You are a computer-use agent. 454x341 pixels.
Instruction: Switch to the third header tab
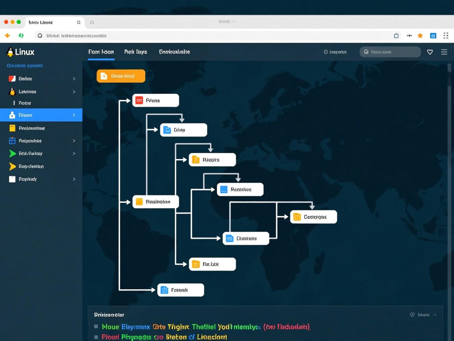(x=174, y=52)
